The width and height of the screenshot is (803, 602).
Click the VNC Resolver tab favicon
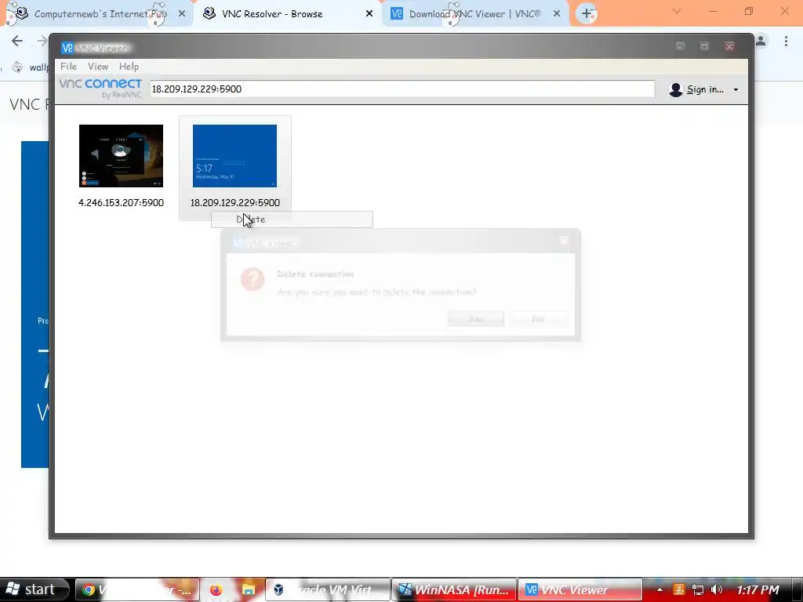(x=209, y=13)
